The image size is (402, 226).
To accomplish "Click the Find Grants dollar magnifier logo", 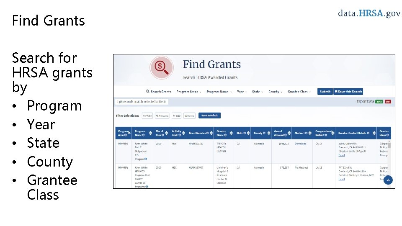I will tap(162, 68).
